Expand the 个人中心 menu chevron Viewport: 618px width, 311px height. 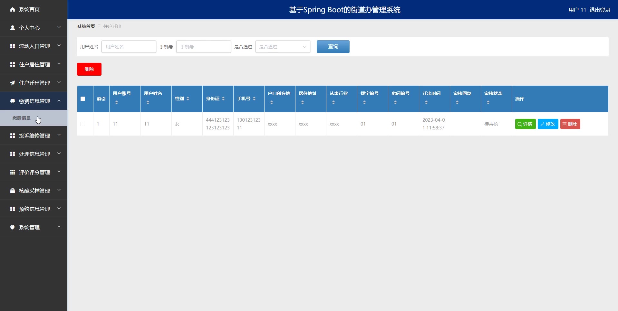pyautogui.click(x=59, y=27)
